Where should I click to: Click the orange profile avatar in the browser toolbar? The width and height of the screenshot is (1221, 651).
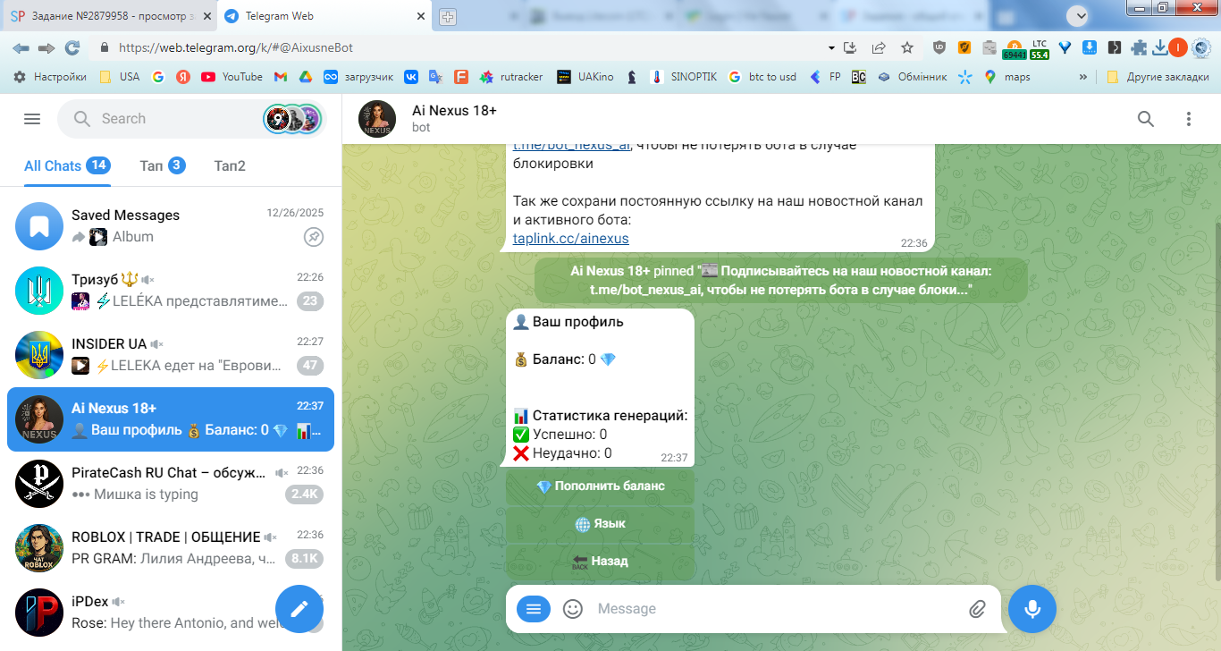pyautogui.click(x=1178, y=47)
